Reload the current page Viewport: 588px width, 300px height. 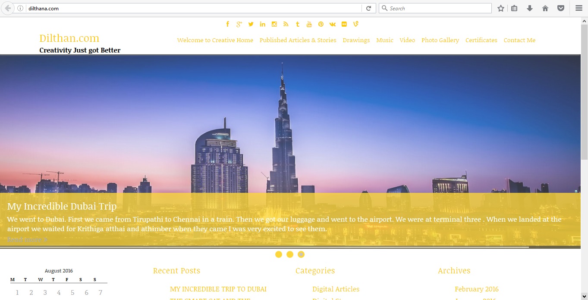[368, 8]
